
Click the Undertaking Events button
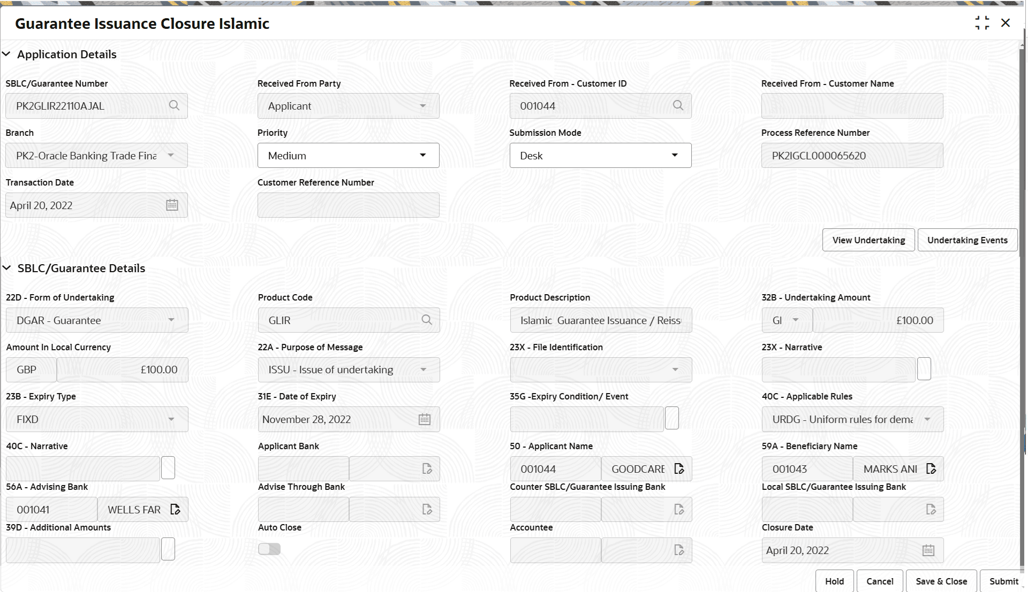pyautogui.click(x=967, y=240)
